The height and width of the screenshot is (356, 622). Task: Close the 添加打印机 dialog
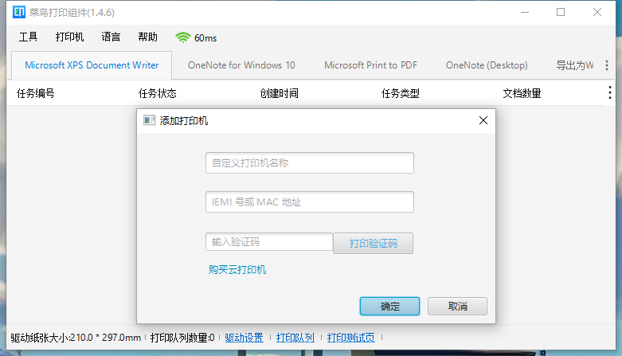(x=483, y=121)
